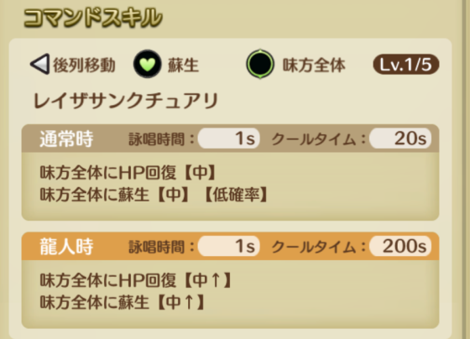Click dragon effect text HP回復【中↑】
The width and height of the screenshot is (470, 339).
coord(175,280)
